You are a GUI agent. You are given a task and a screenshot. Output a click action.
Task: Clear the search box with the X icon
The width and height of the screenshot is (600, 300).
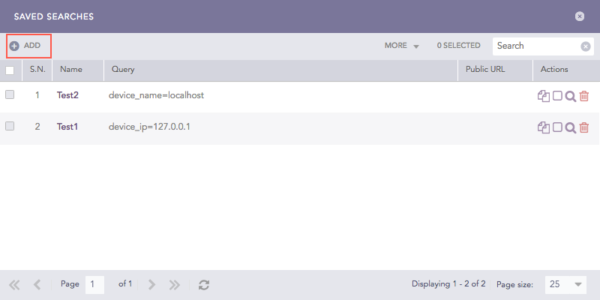[586, 46]
